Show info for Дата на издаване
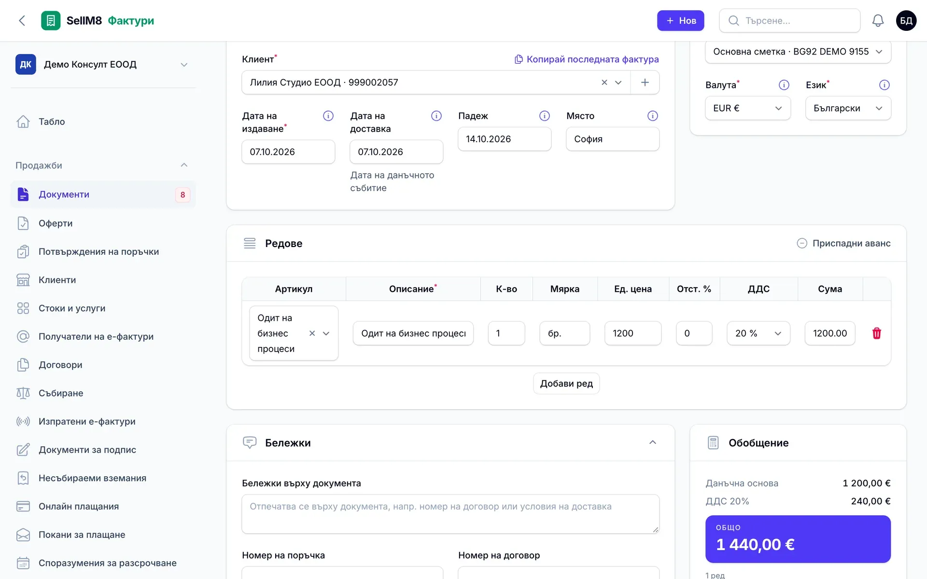Screen dimensions: 927x579 click(x=328, y=116)
